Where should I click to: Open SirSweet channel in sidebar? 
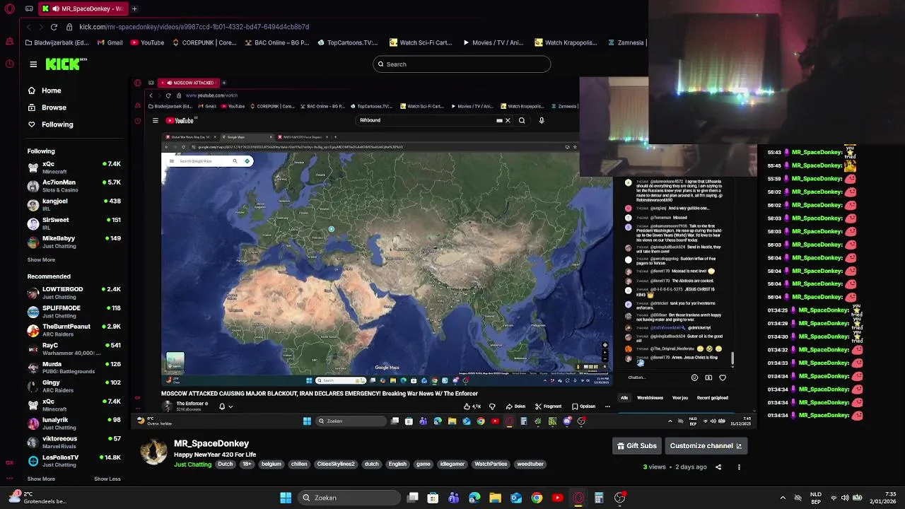pos(74,223)
